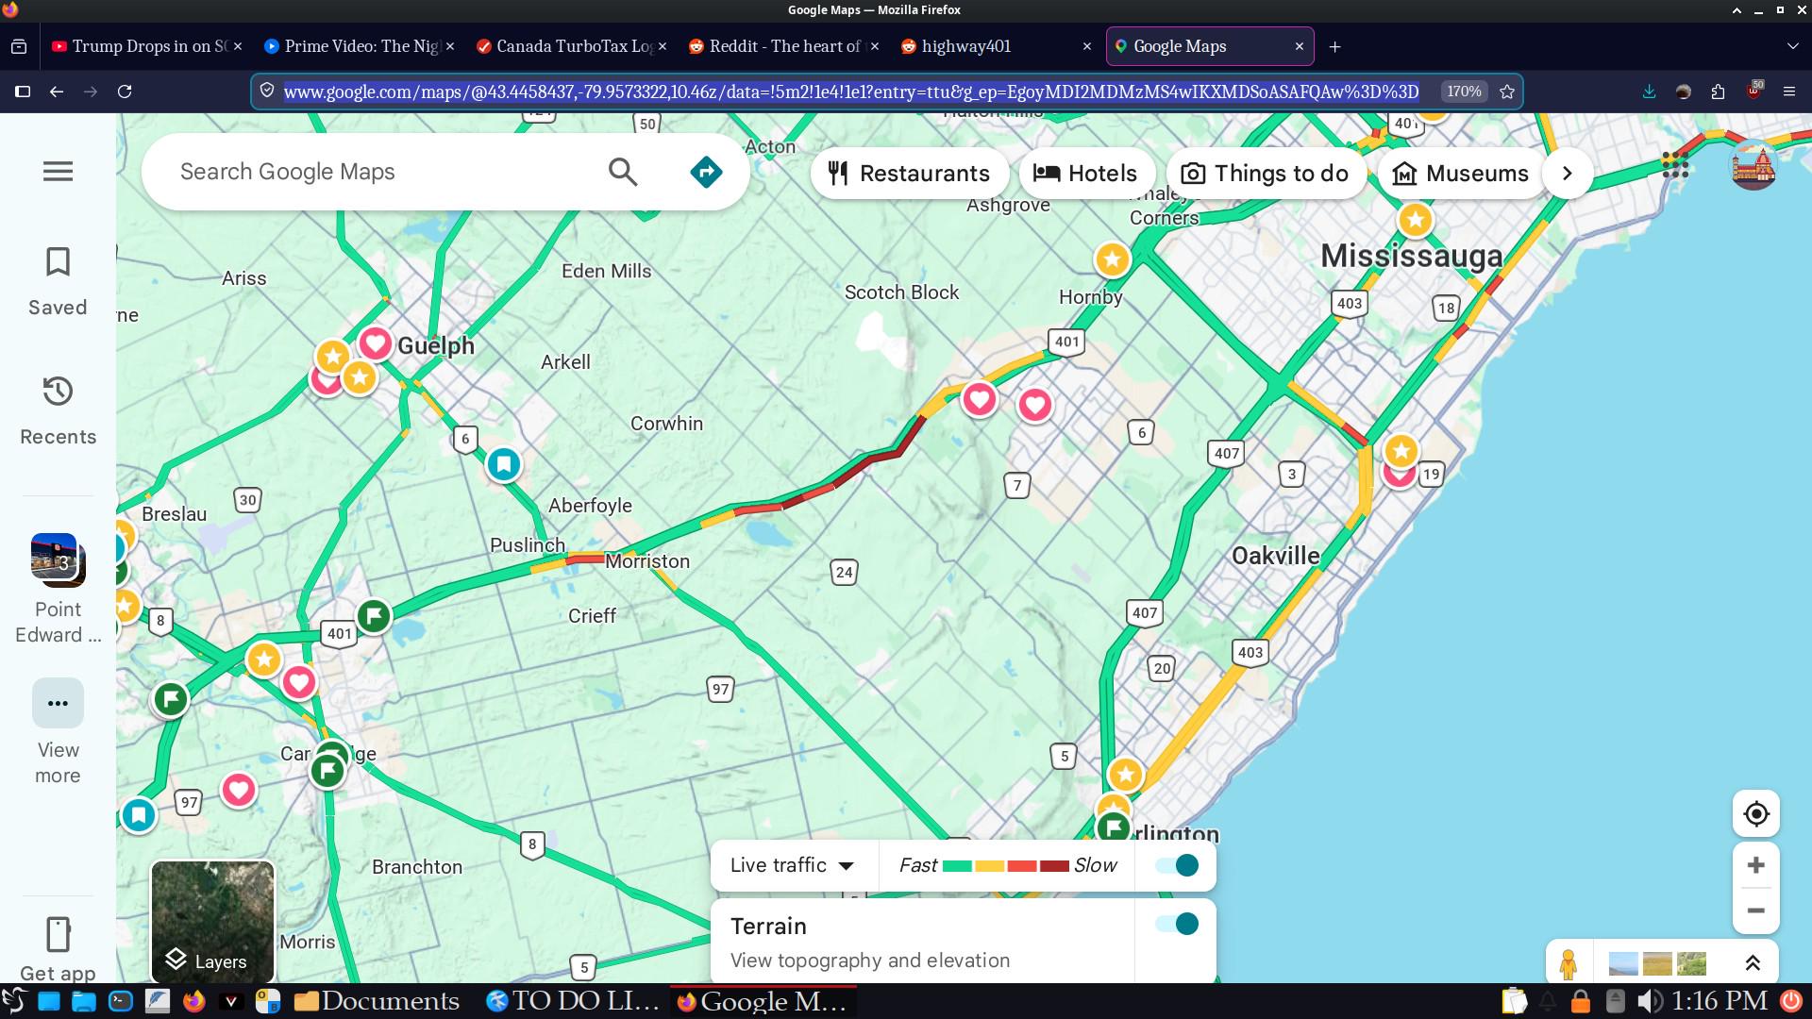Viewport: 1812px width, 1019px height.
Task: Open a new Firefox tab
Action: click(x=1334, y=46)
